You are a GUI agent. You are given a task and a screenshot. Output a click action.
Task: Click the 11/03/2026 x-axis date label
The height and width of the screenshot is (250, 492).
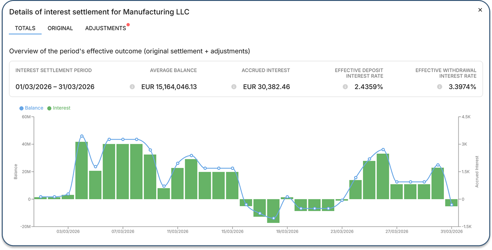tap(178, 231)
